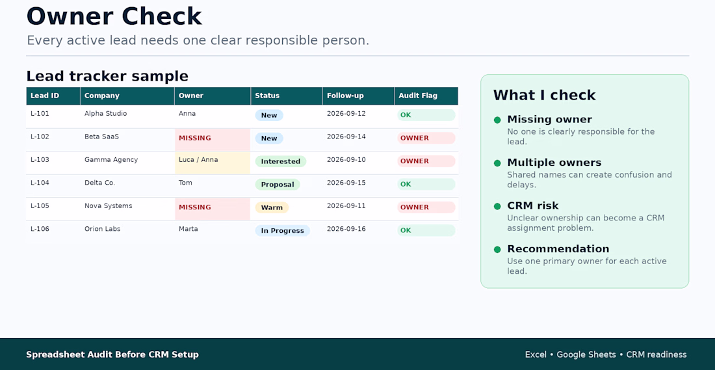The width and height of the screenshot is (715, 370).
Task: Click the "Owner" column header
Action: [x=213, y=96]
